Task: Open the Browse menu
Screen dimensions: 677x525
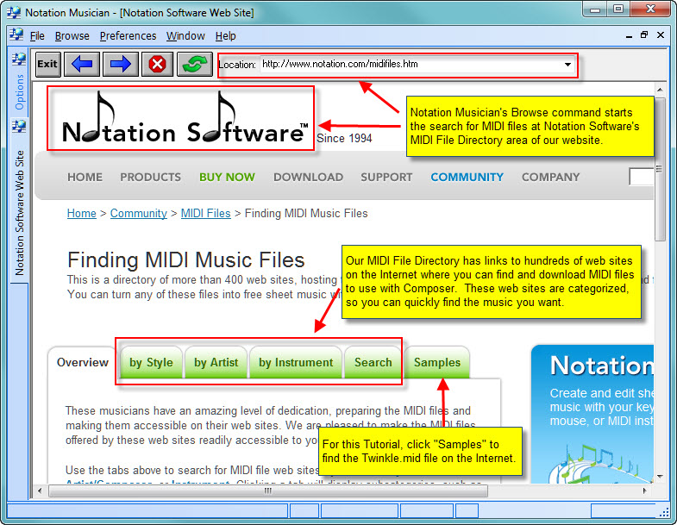Action: point(72,36)
